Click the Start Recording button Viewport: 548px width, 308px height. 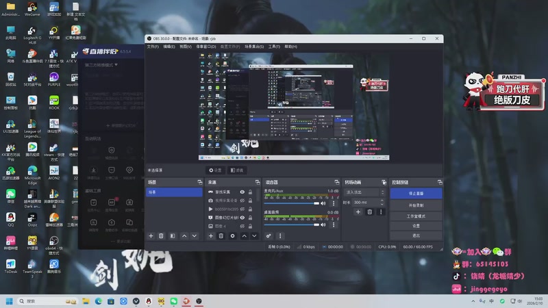coord(416,205)
